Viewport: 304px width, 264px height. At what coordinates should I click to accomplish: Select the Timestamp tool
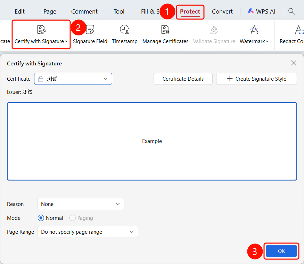tap(124, 34)
